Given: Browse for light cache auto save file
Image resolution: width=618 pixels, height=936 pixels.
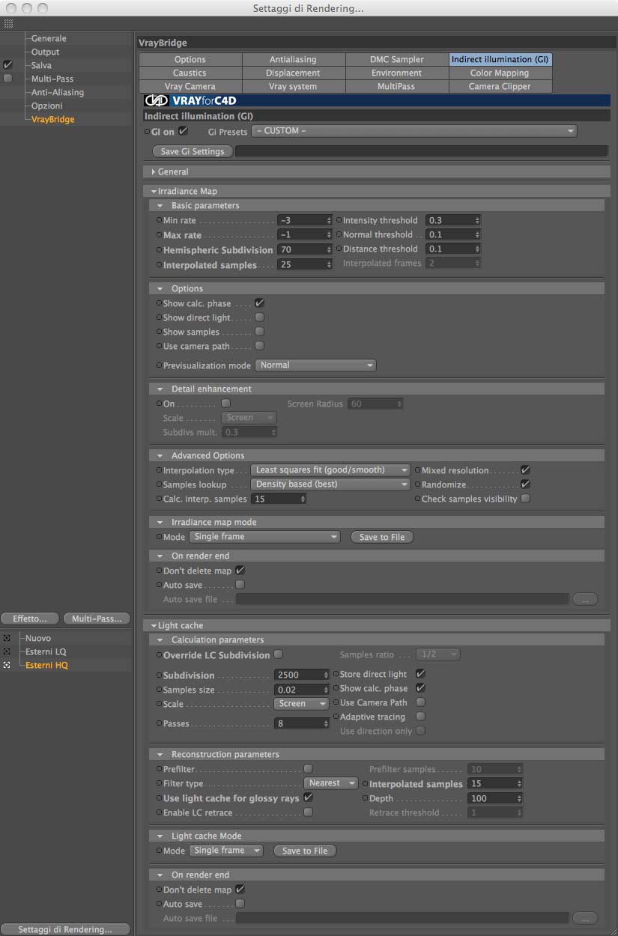Looking at the screenshot, I should [x=585, y=918].
